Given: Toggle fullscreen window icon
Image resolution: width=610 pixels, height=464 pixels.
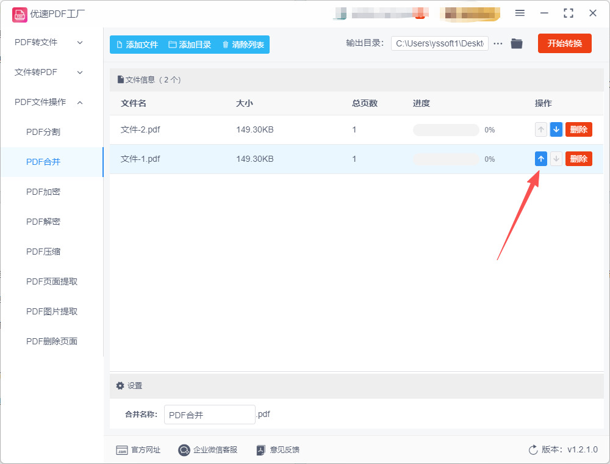Looking at the screenshot, I should [x=569, y=13].
